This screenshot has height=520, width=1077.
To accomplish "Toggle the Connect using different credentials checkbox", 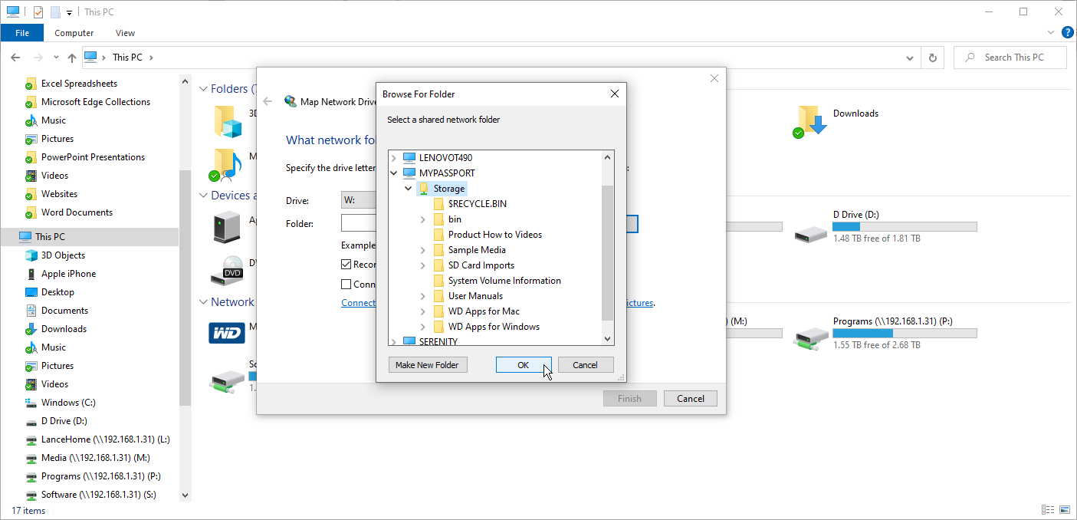I will 346,285.
